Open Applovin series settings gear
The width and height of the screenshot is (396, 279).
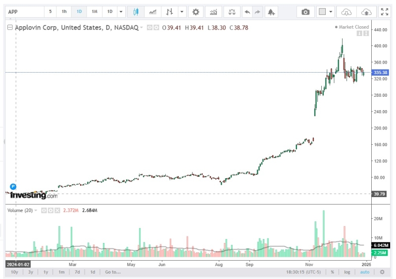pos(156,28)
